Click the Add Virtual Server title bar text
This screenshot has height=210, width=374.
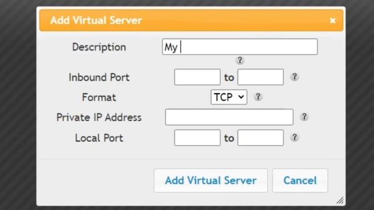click(96, 20)
